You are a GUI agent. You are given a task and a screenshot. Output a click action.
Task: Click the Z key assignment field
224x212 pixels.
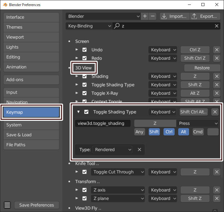pyautogui.click(x=155, y=123)
